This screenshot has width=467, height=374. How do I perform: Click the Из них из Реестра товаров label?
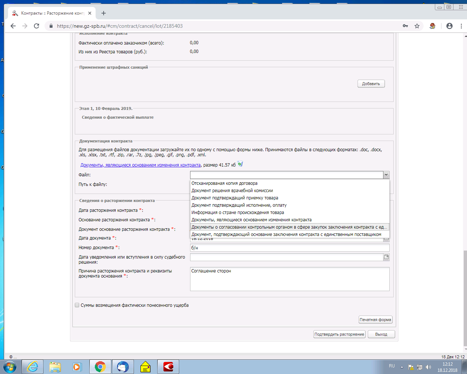[x=113, y=52]
